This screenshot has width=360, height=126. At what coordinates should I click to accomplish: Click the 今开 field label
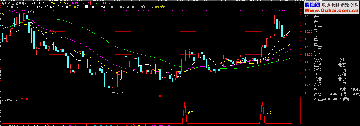coord(342,60)
